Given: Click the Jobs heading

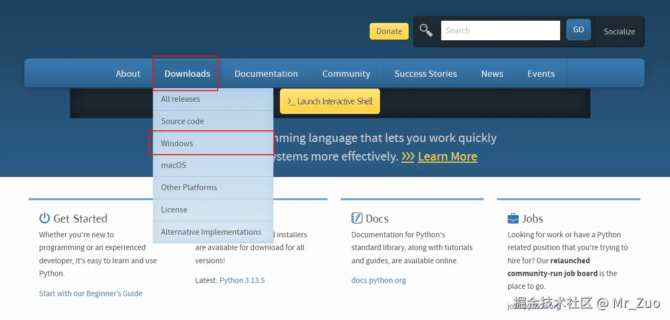Looking at the screenshot, I should (532, 219).
